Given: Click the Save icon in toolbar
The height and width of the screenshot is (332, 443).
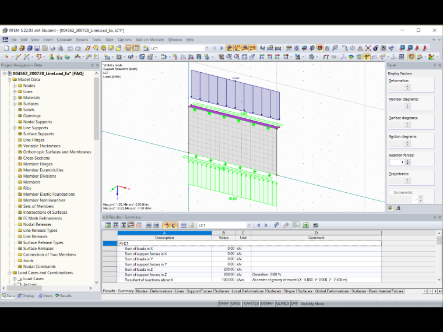Looking at the screenshot, I should pyautogui.click(x=37, y=48).
